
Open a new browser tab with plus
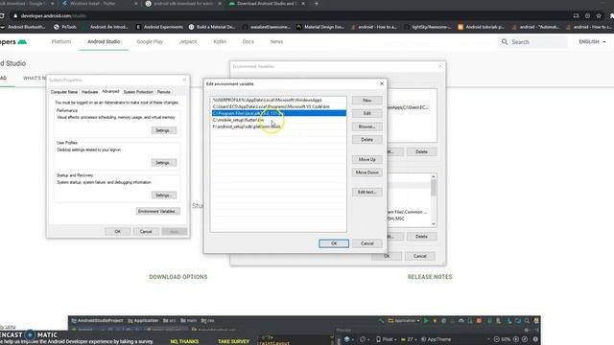pos(317,4)
